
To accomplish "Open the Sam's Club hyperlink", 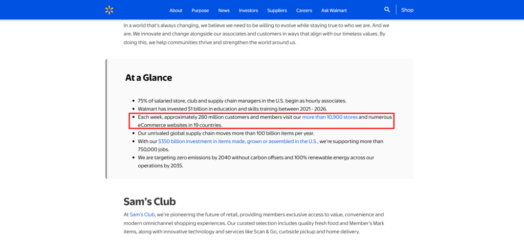I will (x=142, y=214).
